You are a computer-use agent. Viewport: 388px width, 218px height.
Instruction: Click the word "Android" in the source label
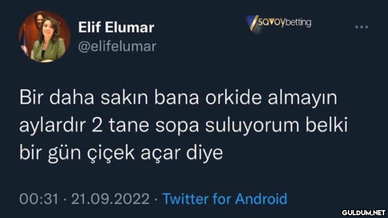(x=261, y=199)
